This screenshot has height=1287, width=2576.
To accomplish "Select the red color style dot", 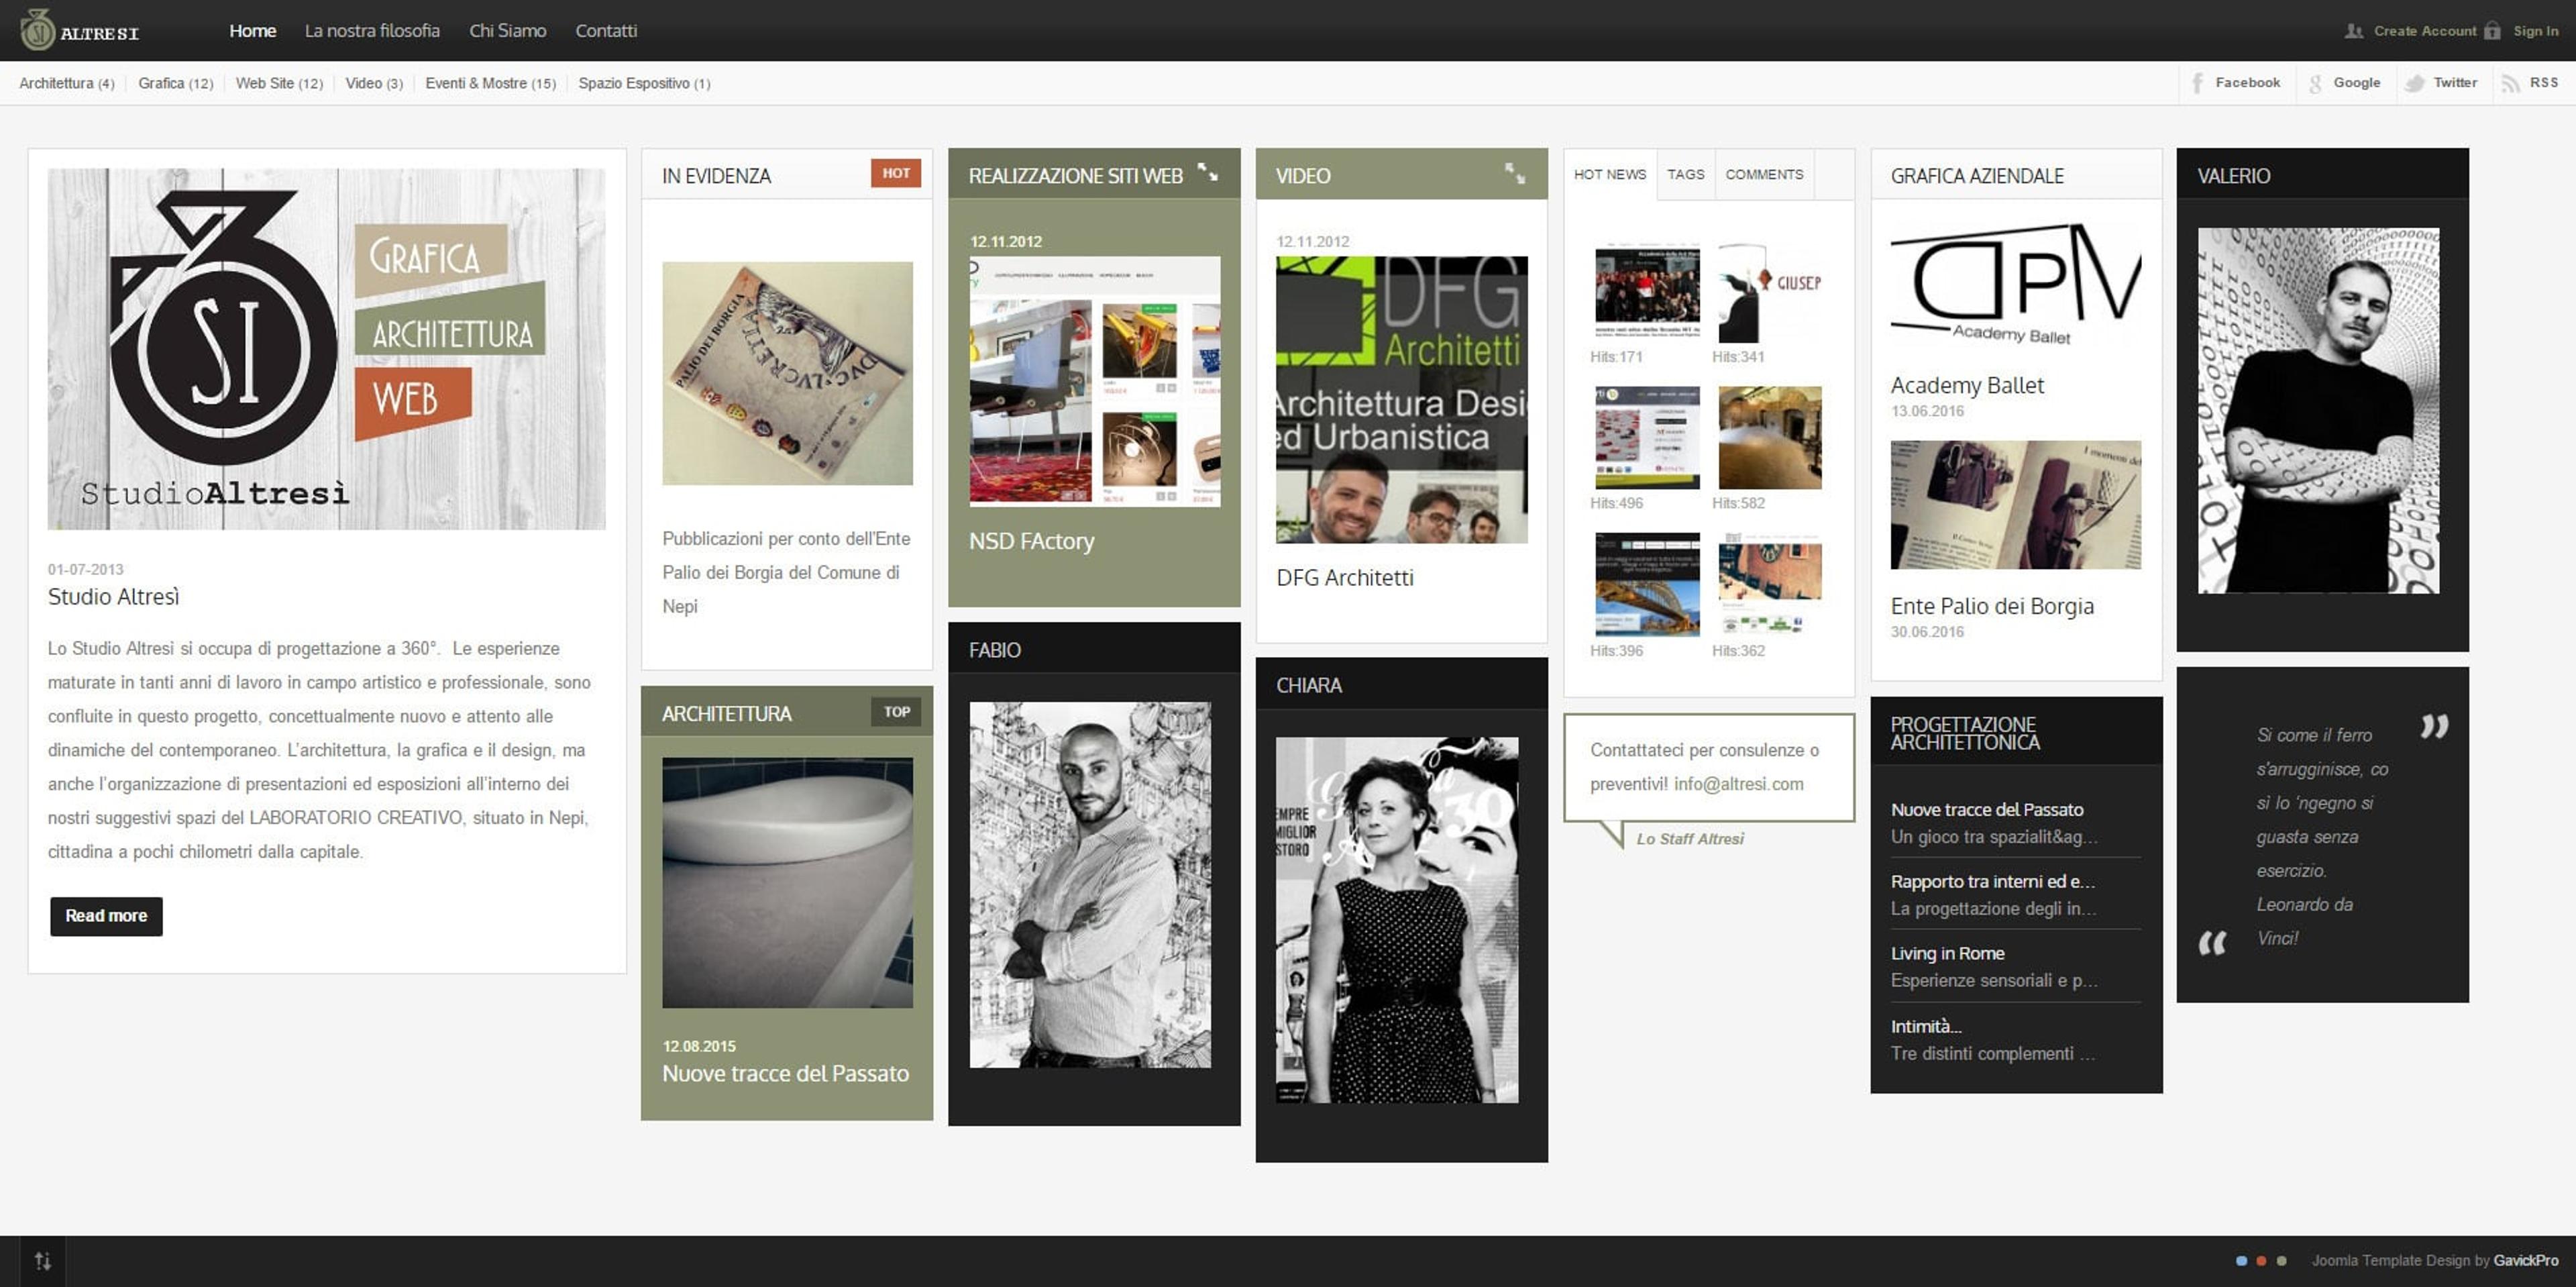I will (2261, 1261).
